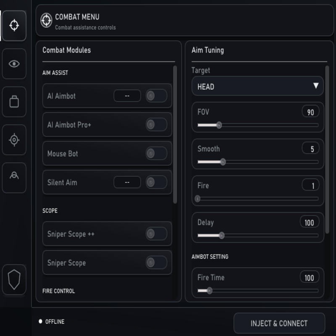Click the FOV value box showing 90
The height and width of the screenshot is (336, 336).
(310, 112)
